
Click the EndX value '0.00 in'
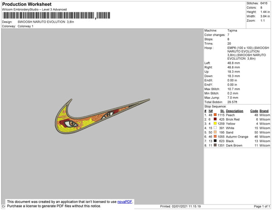232,80
